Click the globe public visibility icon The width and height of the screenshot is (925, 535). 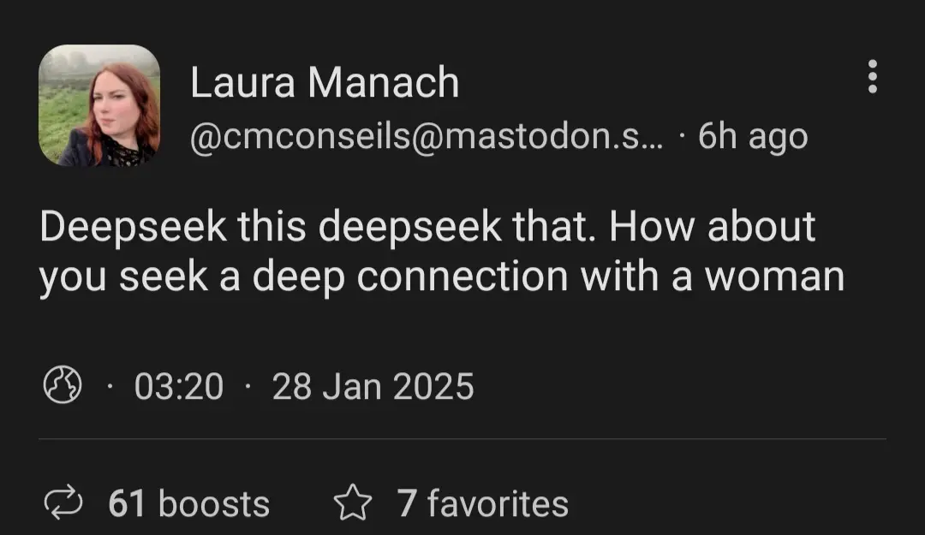click(62, 386)
